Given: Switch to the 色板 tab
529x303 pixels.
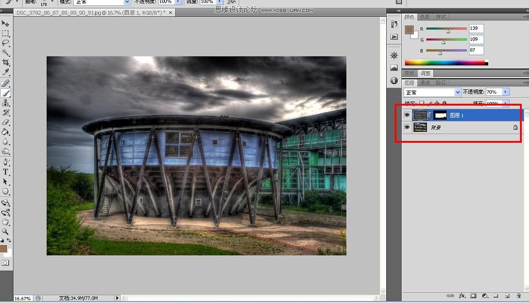Looking at the screenshot, I should coord(425,17).
